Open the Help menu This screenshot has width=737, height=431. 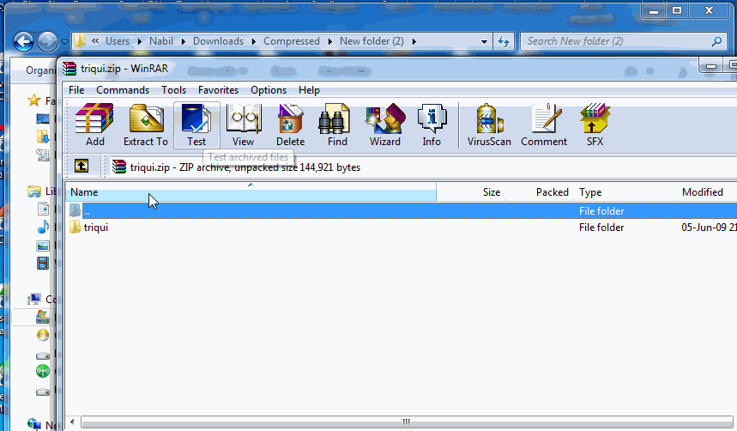pyautogui.click(x=309, y=90)
